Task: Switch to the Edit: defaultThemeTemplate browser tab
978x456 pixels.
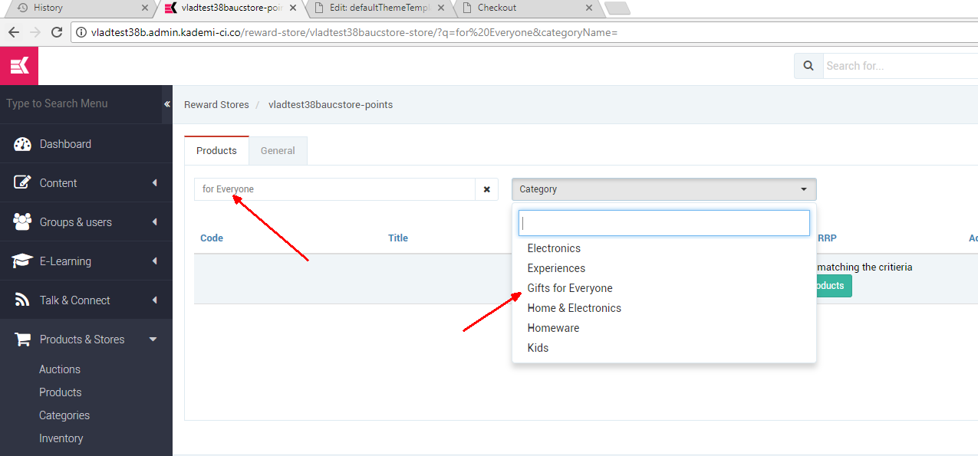Action: 380,8
